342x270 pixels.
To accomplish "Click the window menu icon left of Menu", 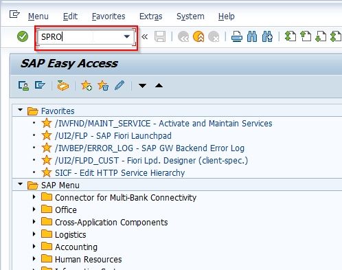I will tap(14, 14).
